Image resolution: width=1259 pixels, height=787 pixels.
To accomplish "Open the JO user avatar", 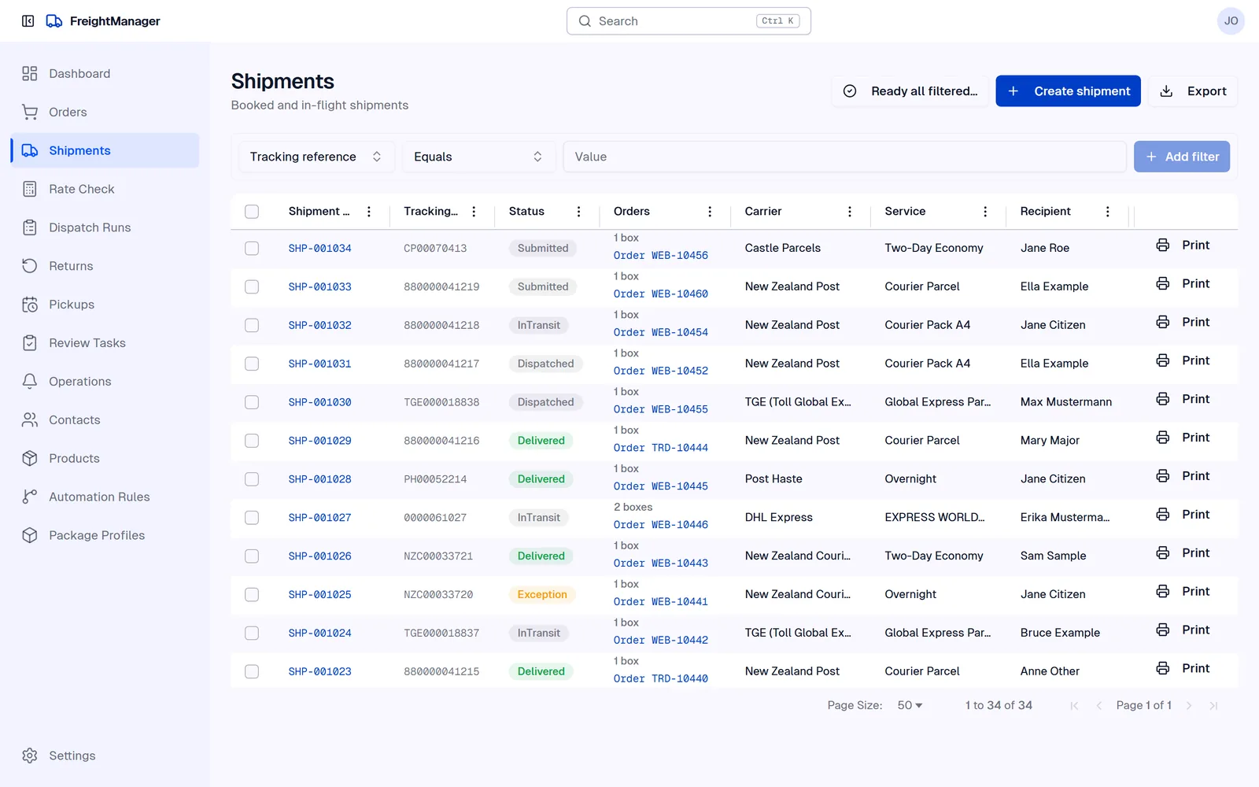I will 1231,21.
